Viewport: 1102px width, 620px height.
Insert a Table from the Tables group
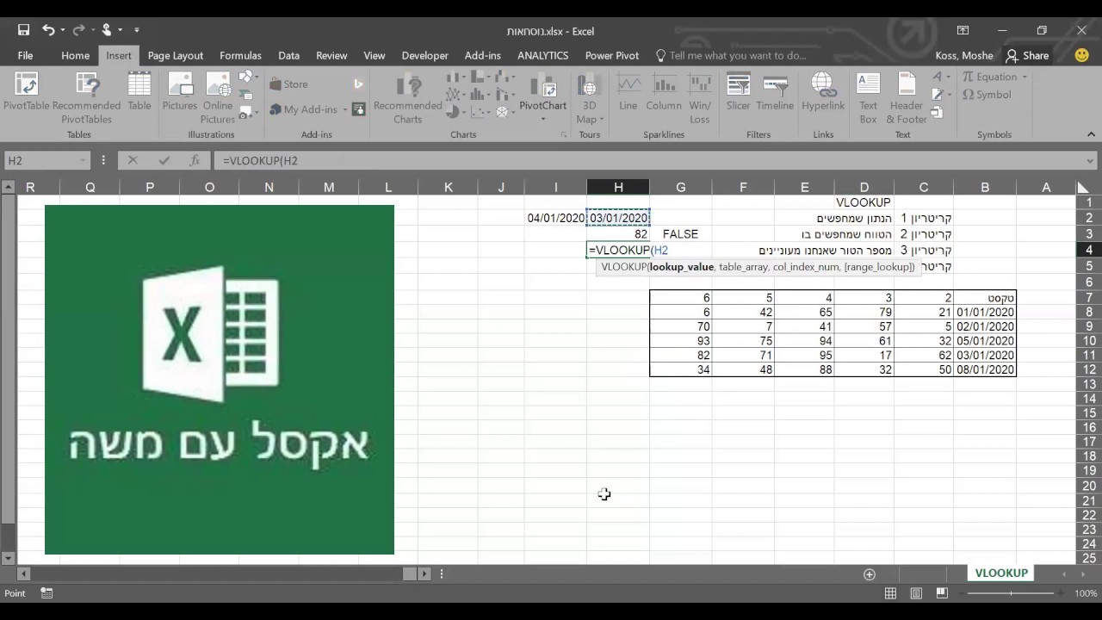point(139,92)
